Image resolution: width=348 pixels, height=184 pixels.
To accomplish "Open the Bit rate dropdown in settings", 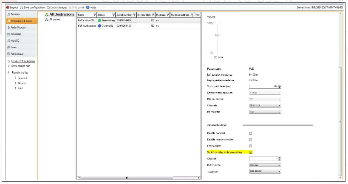I will point(265,112).
